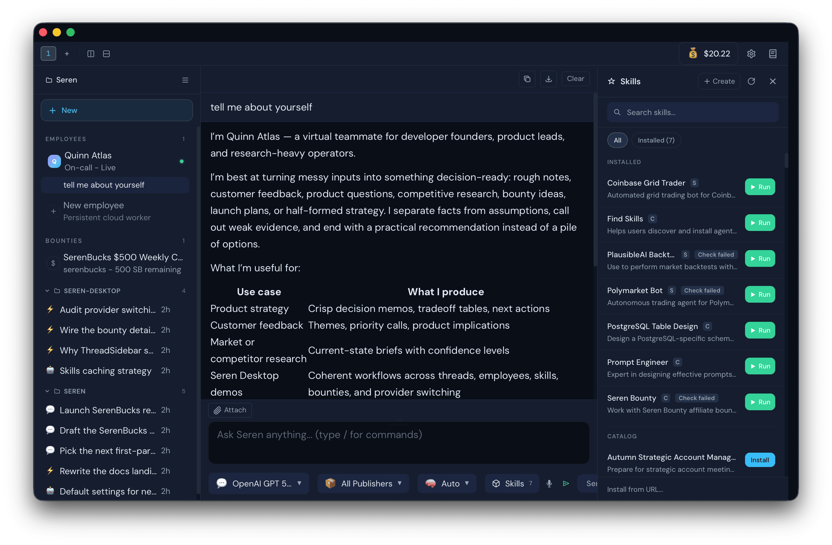Screen dimensions: 832x545
Task: Collapse the SEREN-DESKTOP folder
Action: coord(47,291)
